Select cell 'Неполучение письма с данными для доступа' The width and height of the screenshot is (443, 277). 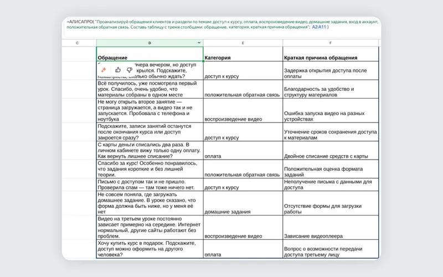coord(331,184)
